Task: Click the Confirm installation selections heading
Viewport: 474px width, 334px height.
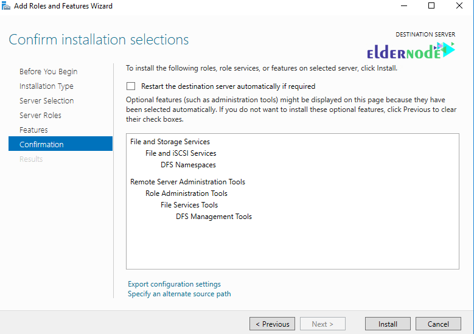Action: (x=99, y=40)
